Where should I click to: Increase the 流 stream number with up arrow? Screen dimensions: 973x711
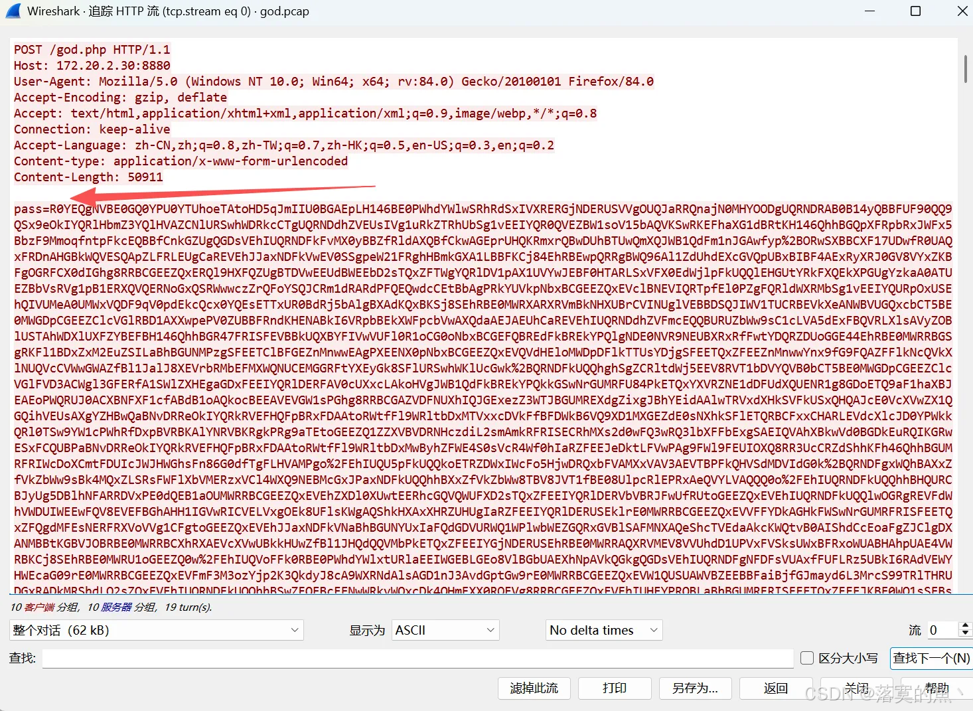pos(966,625)
